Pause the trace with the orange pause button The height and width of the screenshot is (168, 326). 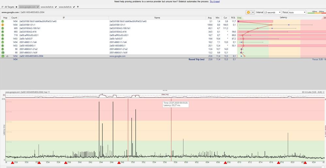[248, 12]
